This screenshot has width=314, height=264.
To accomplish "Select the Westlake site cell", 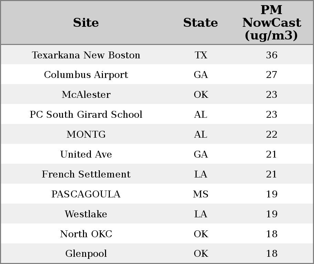I will point(86,214).
